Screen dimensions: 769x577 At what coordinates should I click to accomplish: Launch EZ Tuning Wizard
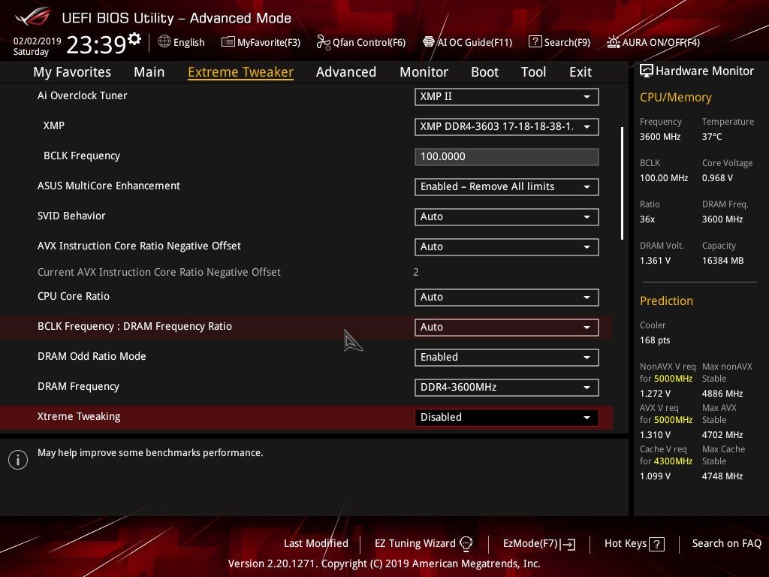[424, 544]
